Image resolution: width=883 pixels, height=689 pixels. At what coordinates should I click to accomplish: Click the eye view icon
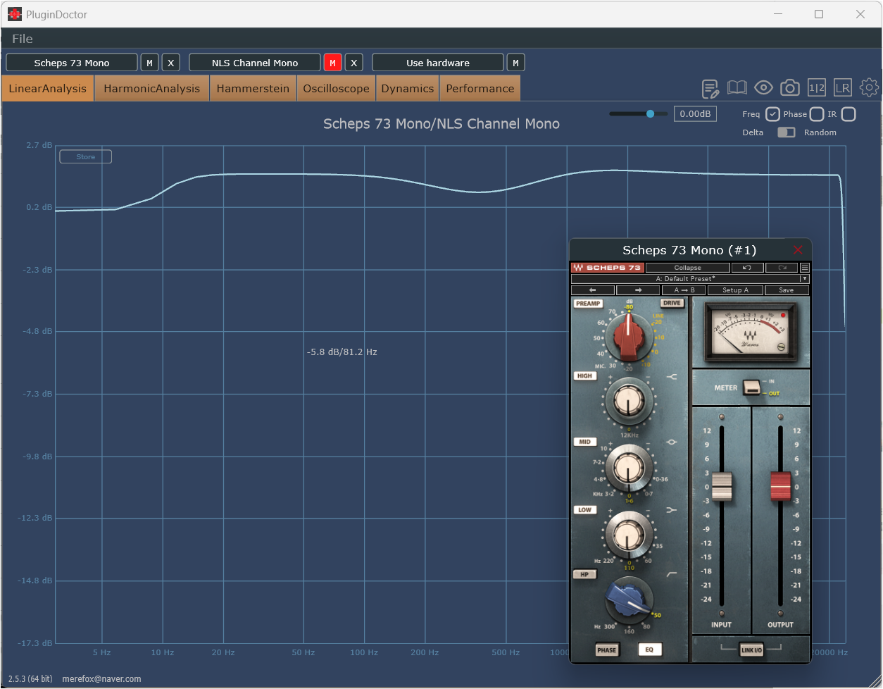(763, 87)
